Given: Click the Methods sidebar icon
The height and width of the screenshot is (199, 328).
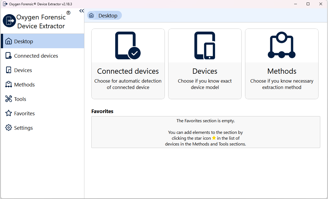Looking at the screenshot, I should [9, 85].
